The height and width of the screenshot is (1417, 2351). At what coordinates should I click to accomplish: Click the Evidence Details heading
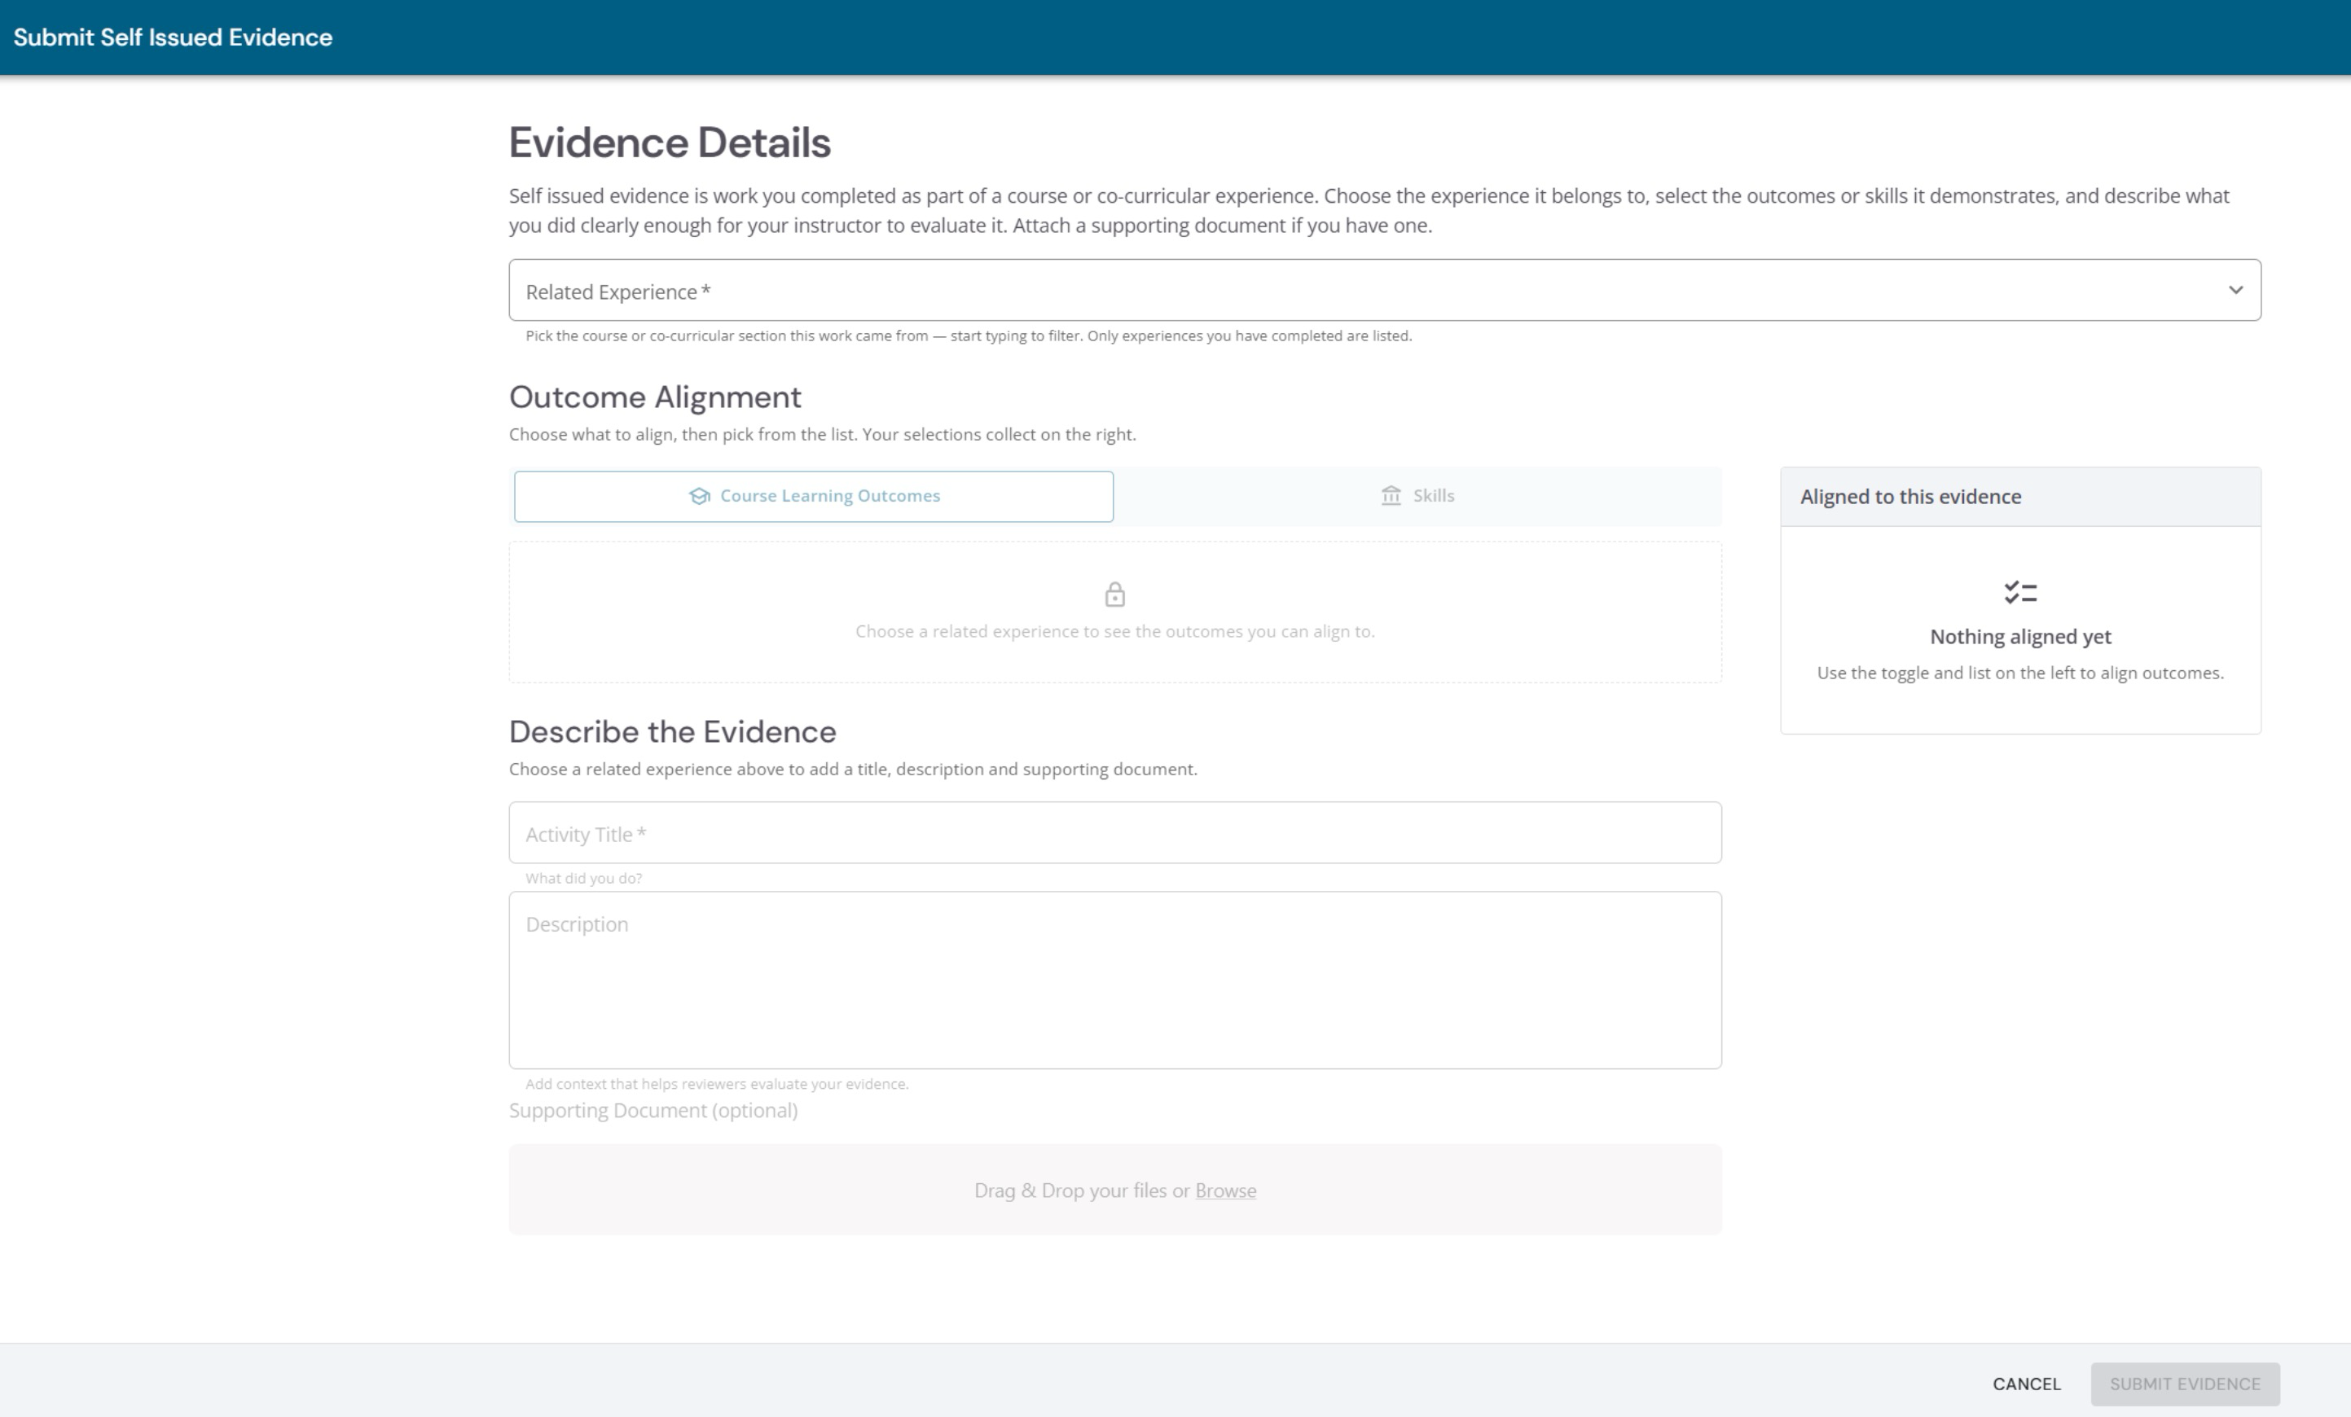pyautogui.click(x=669, y=143)
